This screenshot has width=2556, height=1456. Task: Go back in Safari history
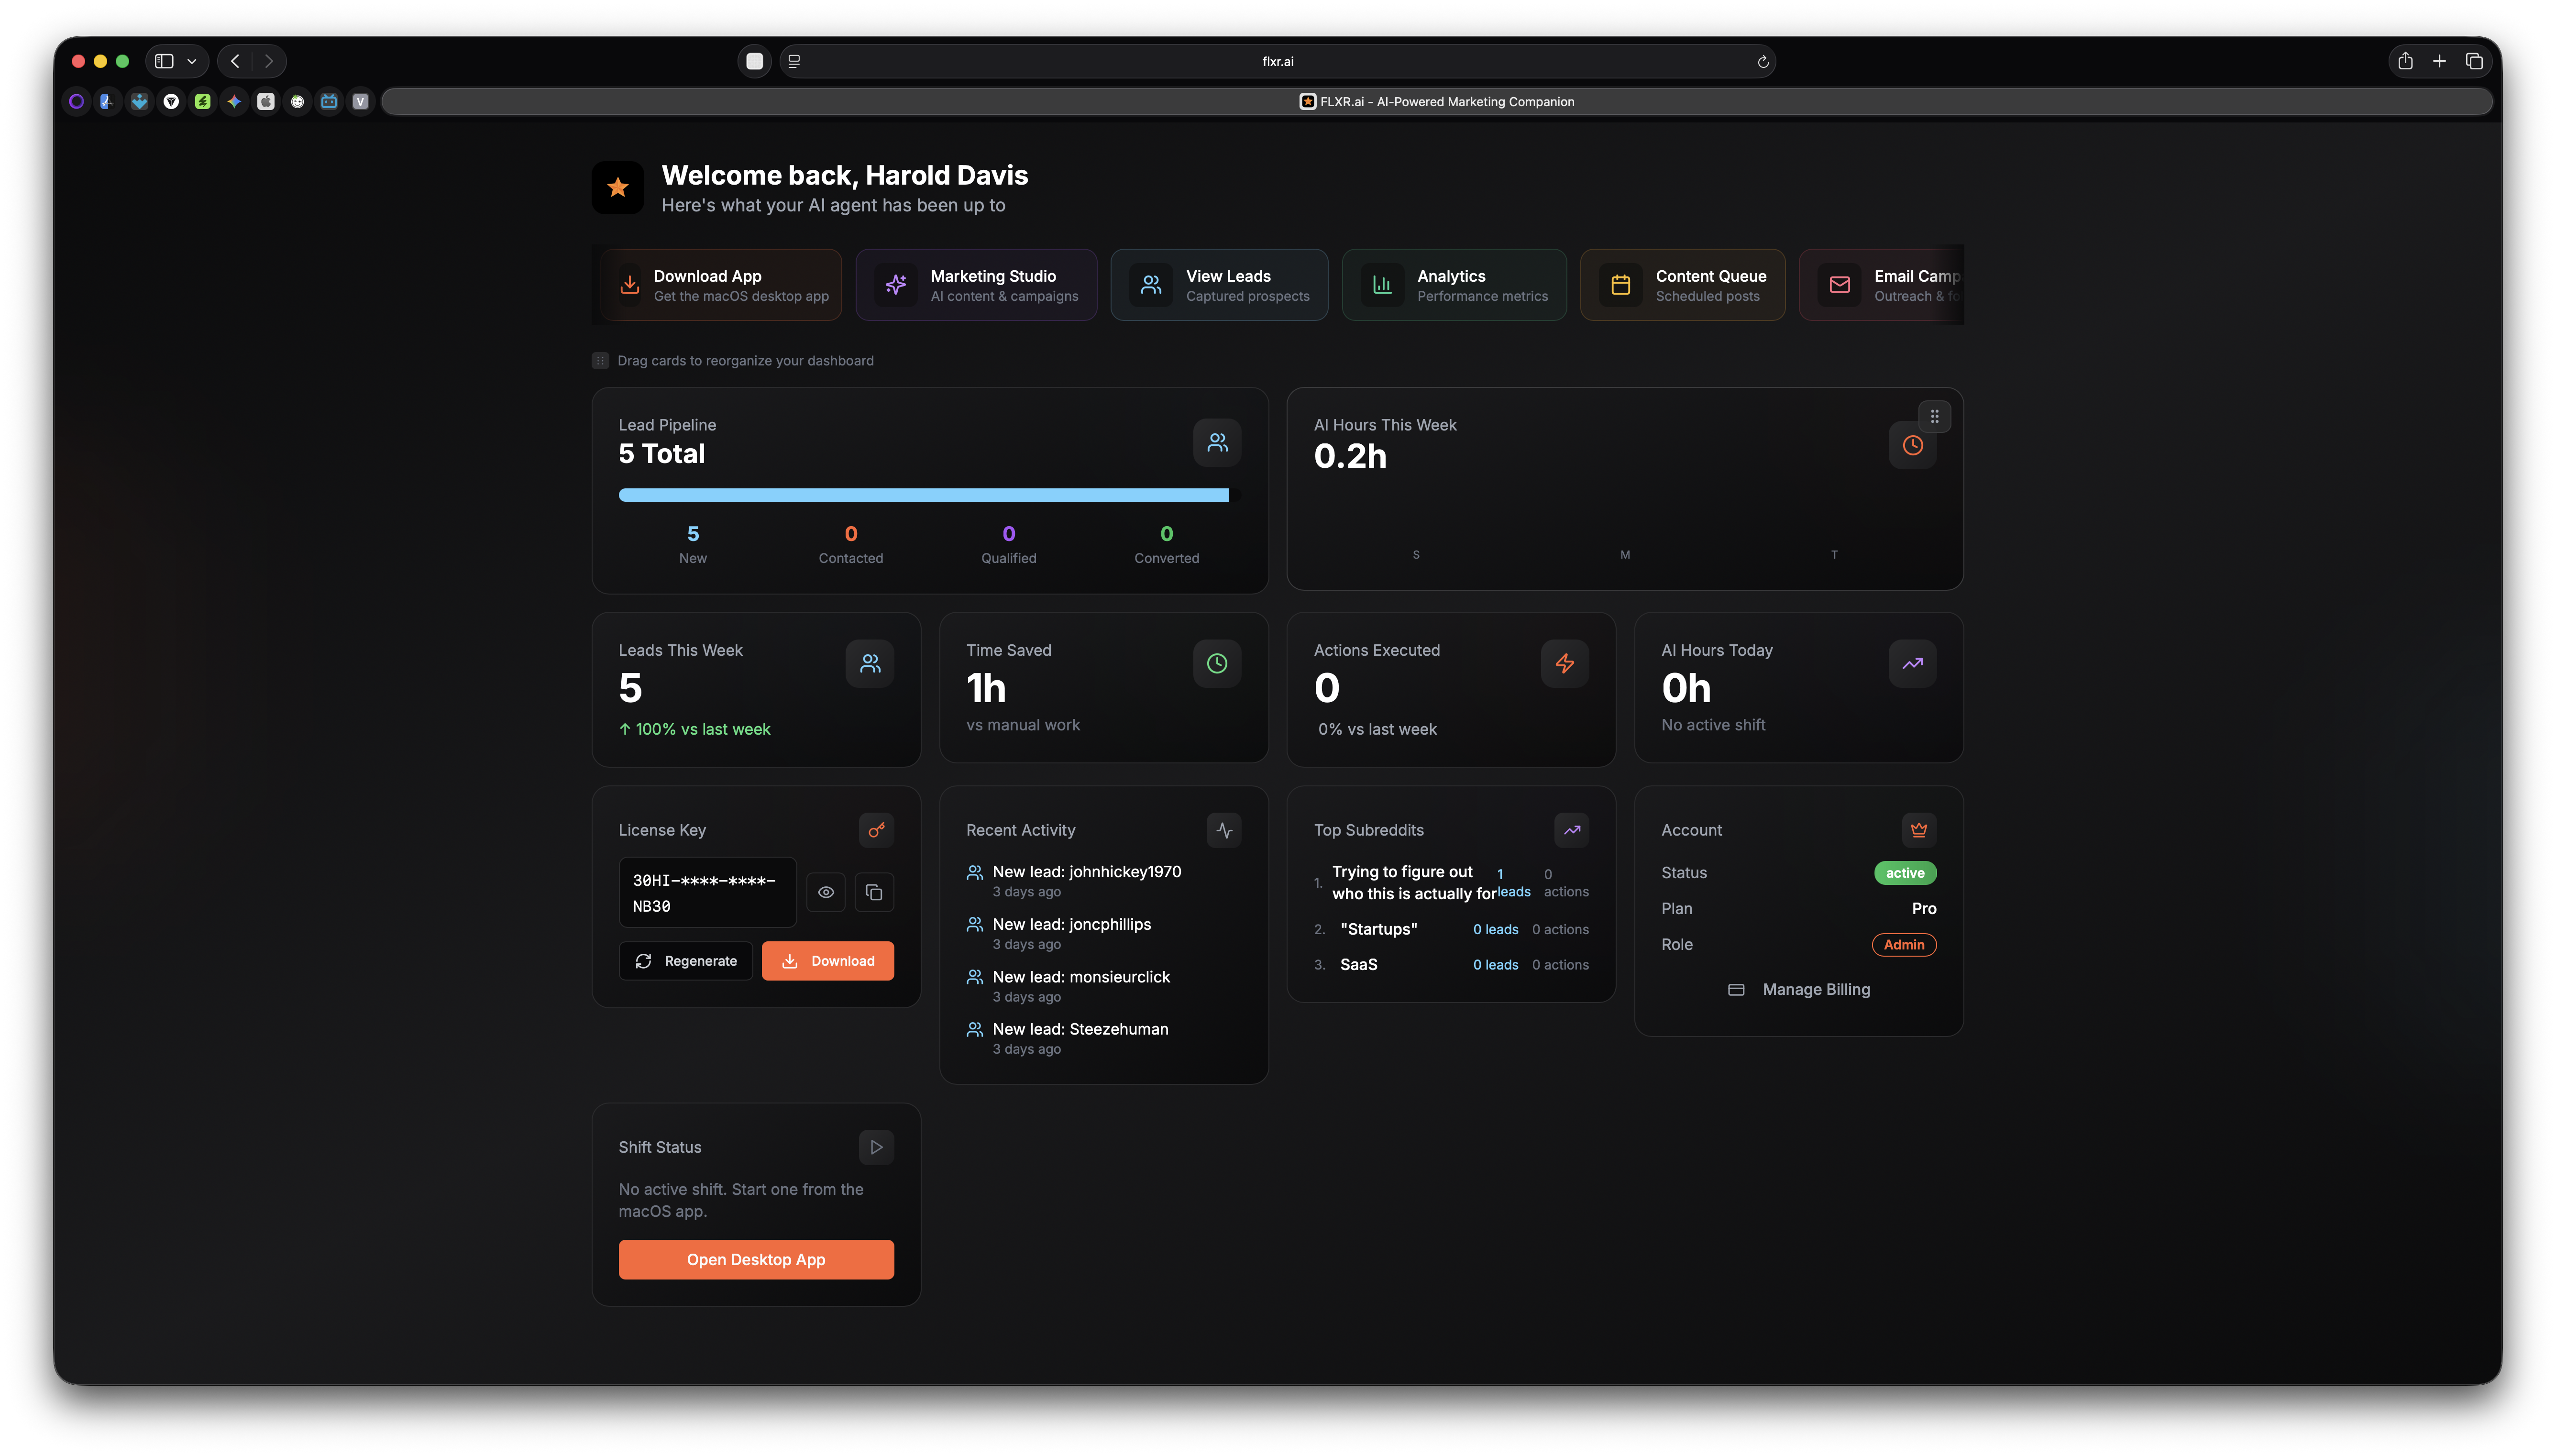point(235,61)
